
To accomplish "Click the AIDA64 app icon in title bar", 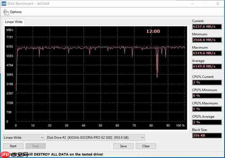I will point(4,3).
